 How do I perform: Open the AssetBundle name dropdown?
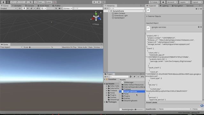(x=175, y=109)
